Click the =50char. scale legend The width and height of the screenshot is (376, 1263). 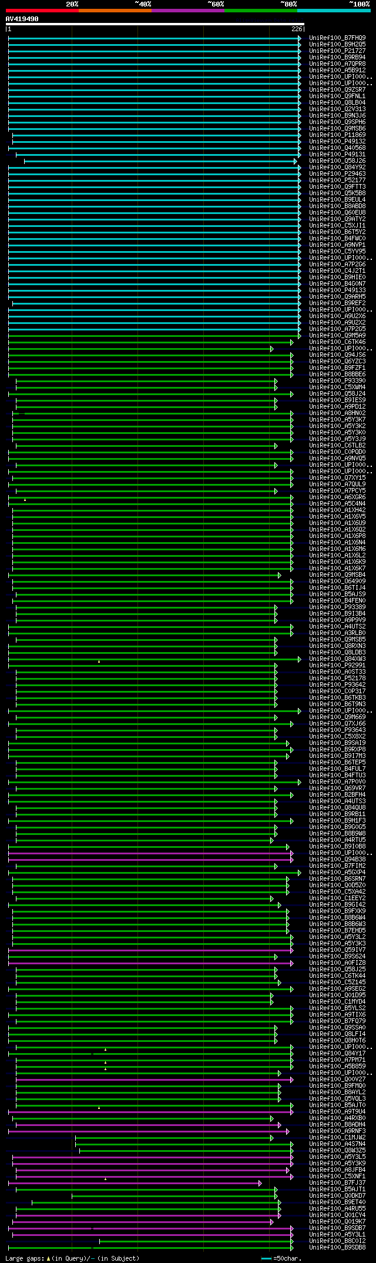(281, 1258)
